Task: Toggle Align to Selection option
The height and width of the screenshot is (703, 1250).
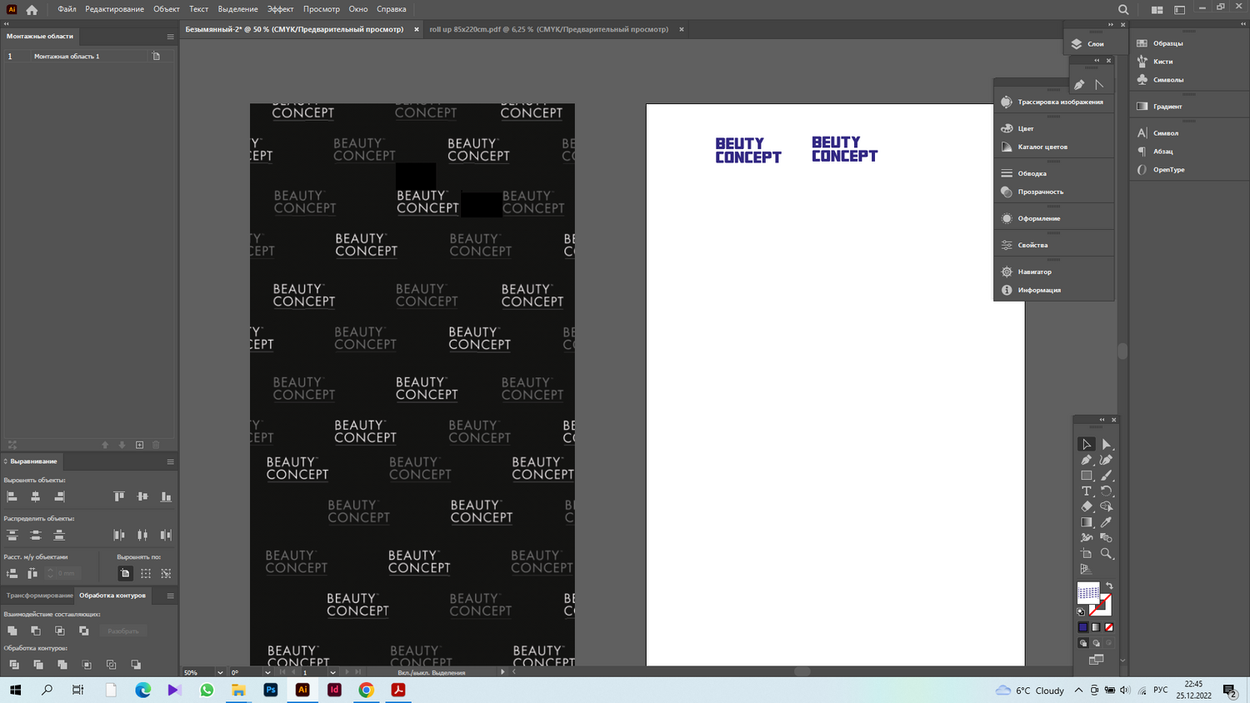Action: (146, 573)
